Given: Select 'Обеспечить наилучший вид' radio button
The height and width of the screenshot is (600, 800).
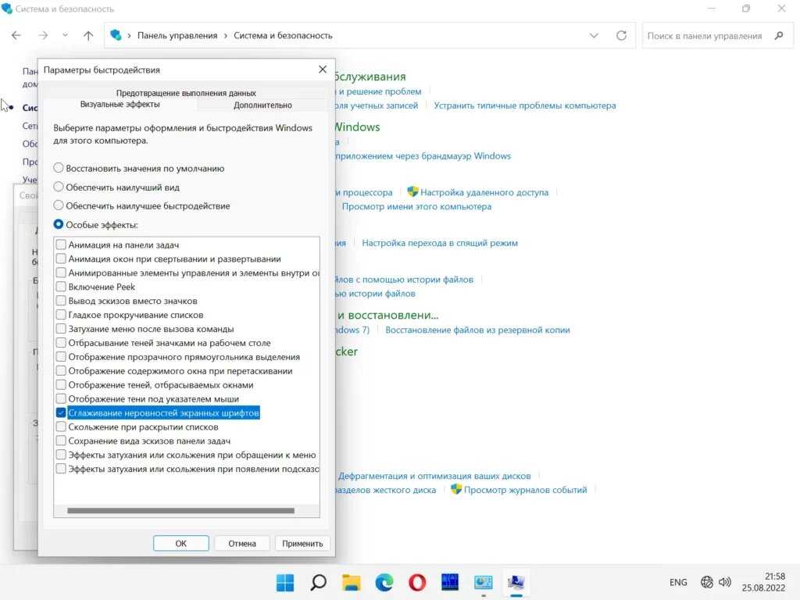Looking at the screenshot, I should click(59, 187).
